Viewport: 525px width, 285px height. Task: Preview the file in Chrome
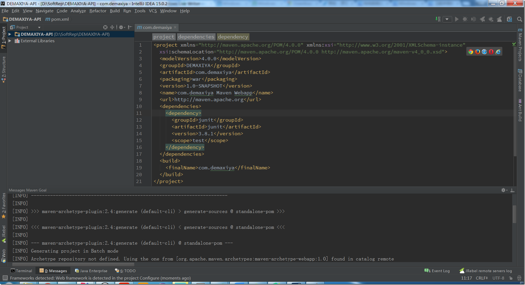[x=471, y=52]
